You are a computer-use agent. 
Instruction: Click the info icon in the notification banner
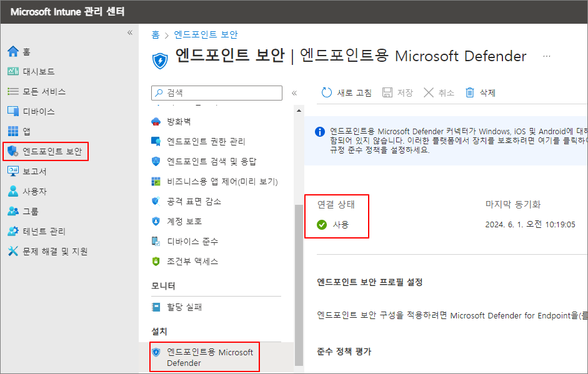[320, 132]
